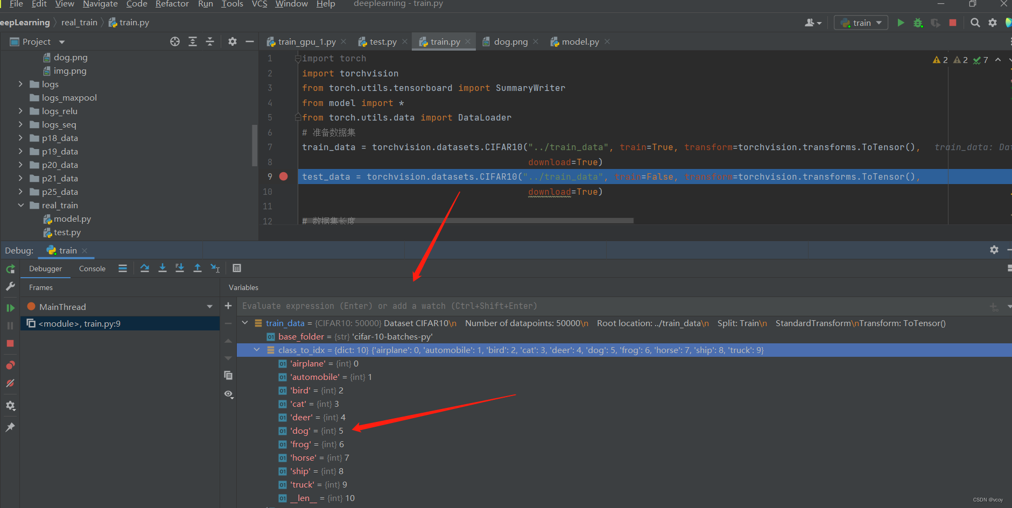Open Project panel options gear

point(233,41)
